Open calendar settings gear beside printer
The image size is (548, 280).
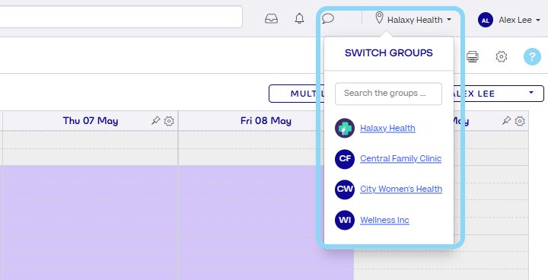(501, 56)
